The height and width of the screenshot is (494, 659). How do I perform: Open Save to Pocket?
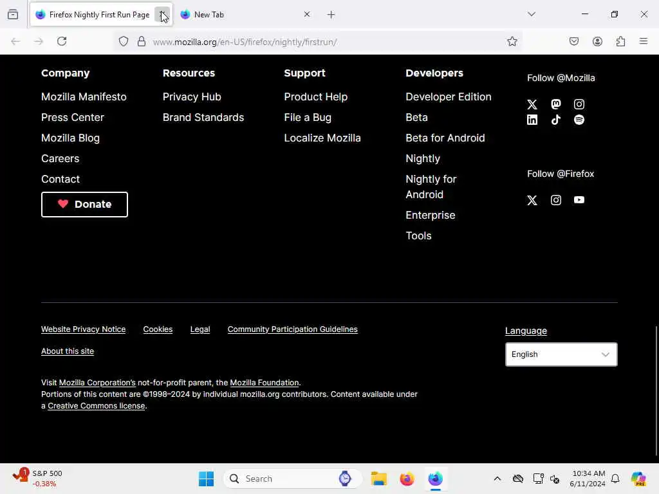click(574, 41)
